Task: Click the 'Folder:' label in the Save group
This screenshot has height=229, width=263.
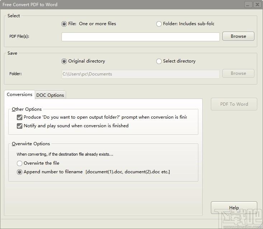Action: click(15, 74)
